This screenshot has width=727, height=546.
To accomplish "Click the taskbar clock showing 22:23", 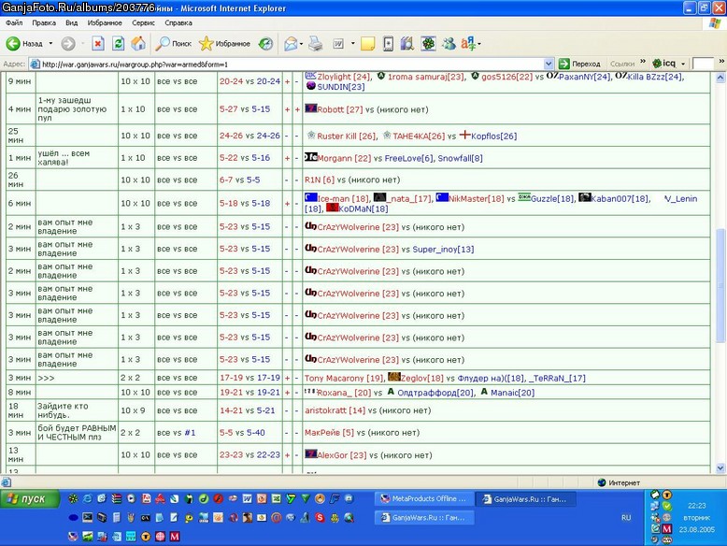I will click(696, 506).
